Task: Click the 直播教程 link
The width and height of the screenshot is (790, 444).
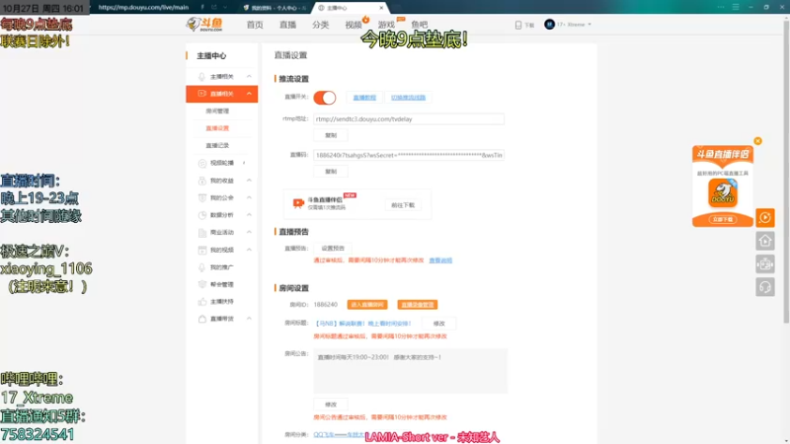Action: pos(364,98)
